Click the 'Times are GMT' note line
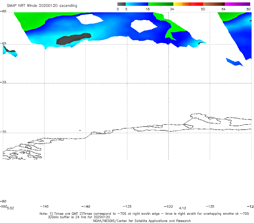The image size is (254, 223). 144,214
